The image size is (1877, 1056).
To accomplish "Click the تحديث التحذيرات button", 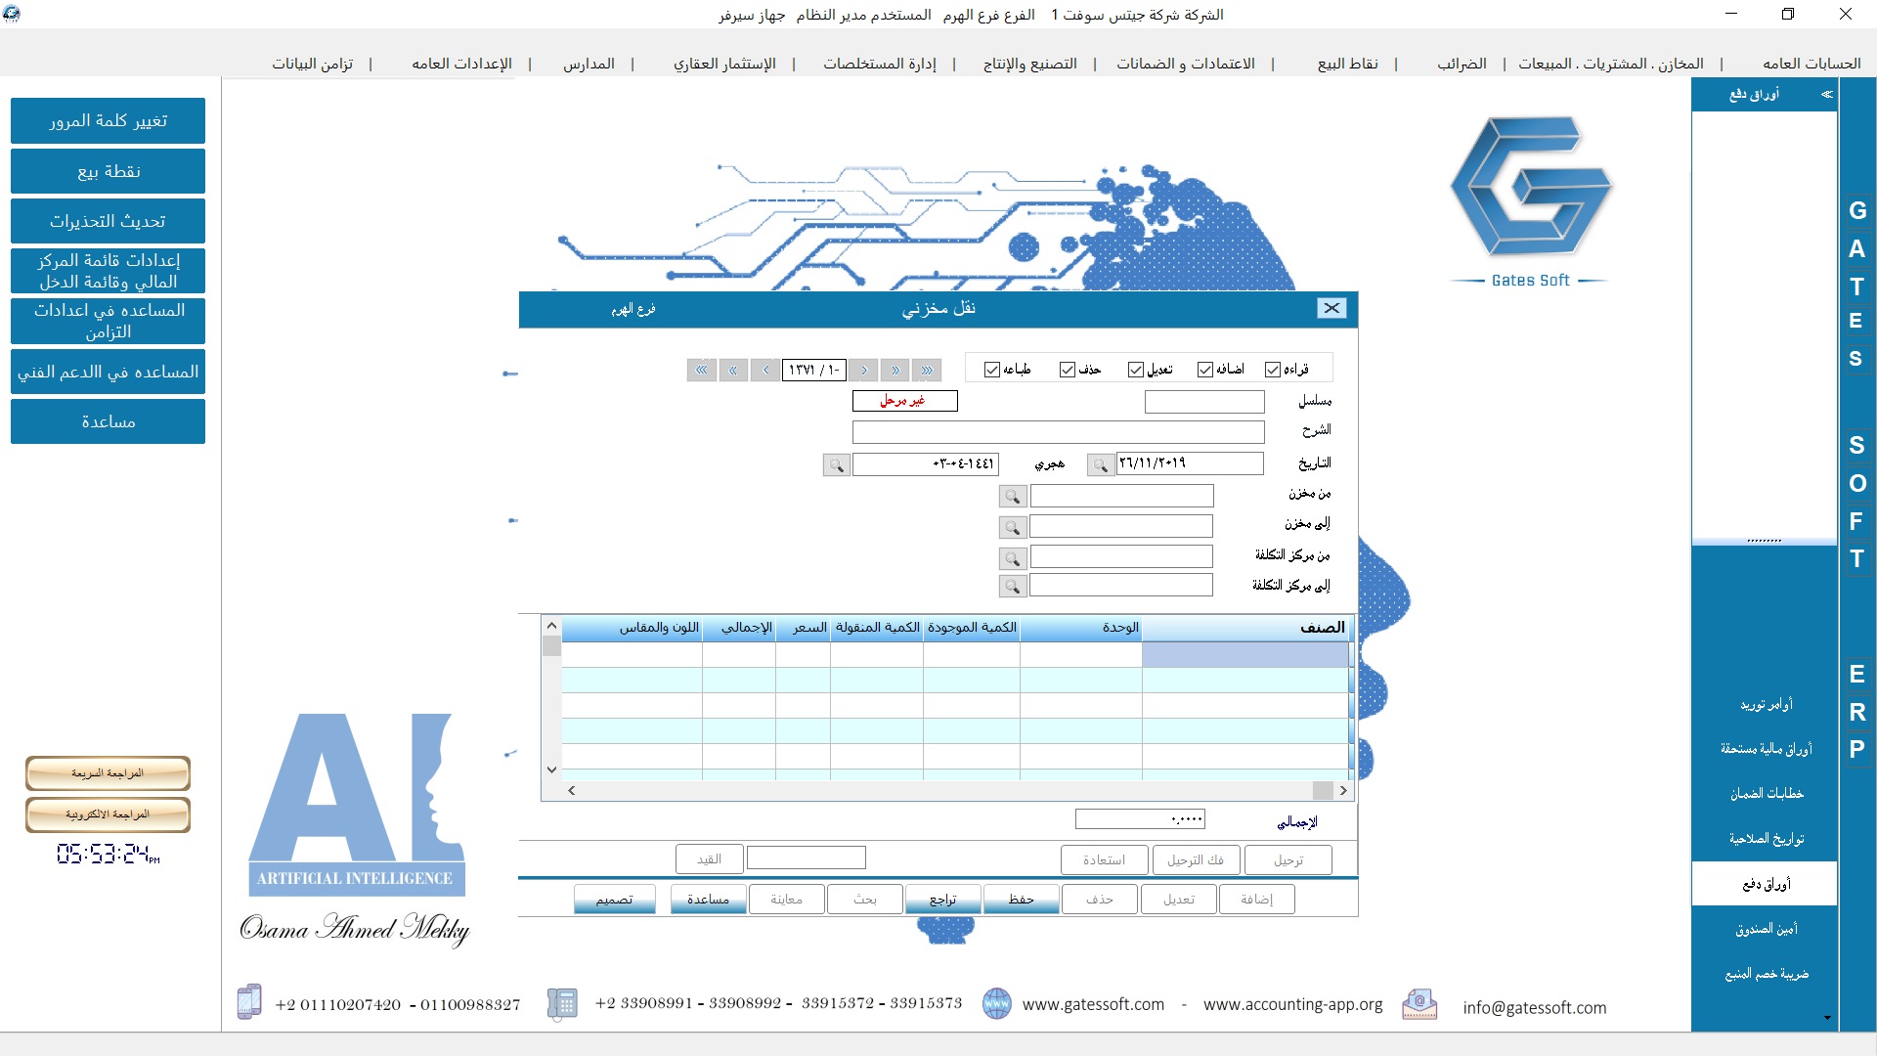I will tap(108, 221).
